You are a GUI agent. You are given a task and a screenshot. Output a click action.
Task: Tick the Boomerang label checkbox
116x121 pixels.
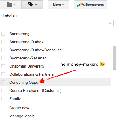4,34
